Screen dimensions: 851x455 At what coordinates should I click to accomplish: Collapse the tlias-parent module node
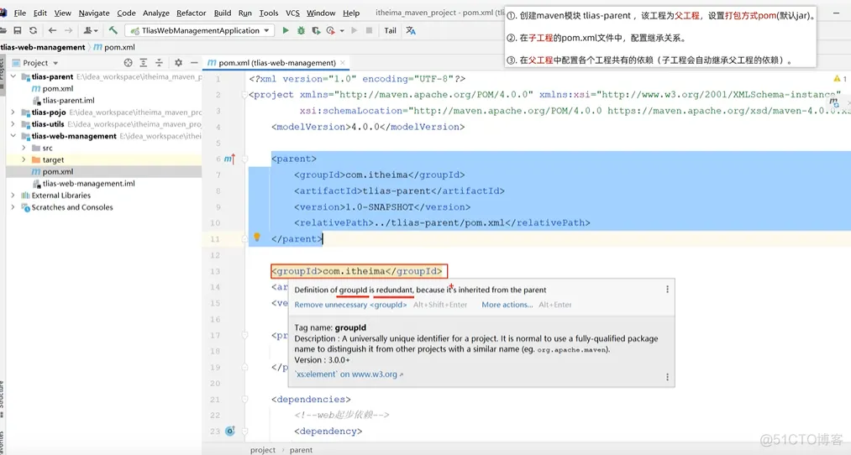(13, 77)
